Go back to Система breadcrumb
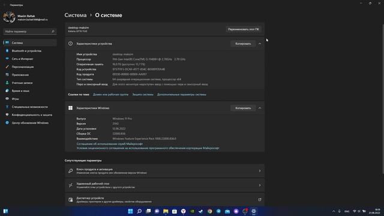 [x=76, y=15]
